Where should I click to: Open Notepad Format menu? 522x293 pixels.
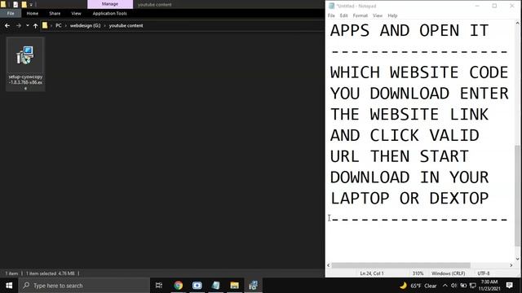click(x=361, y=15)
